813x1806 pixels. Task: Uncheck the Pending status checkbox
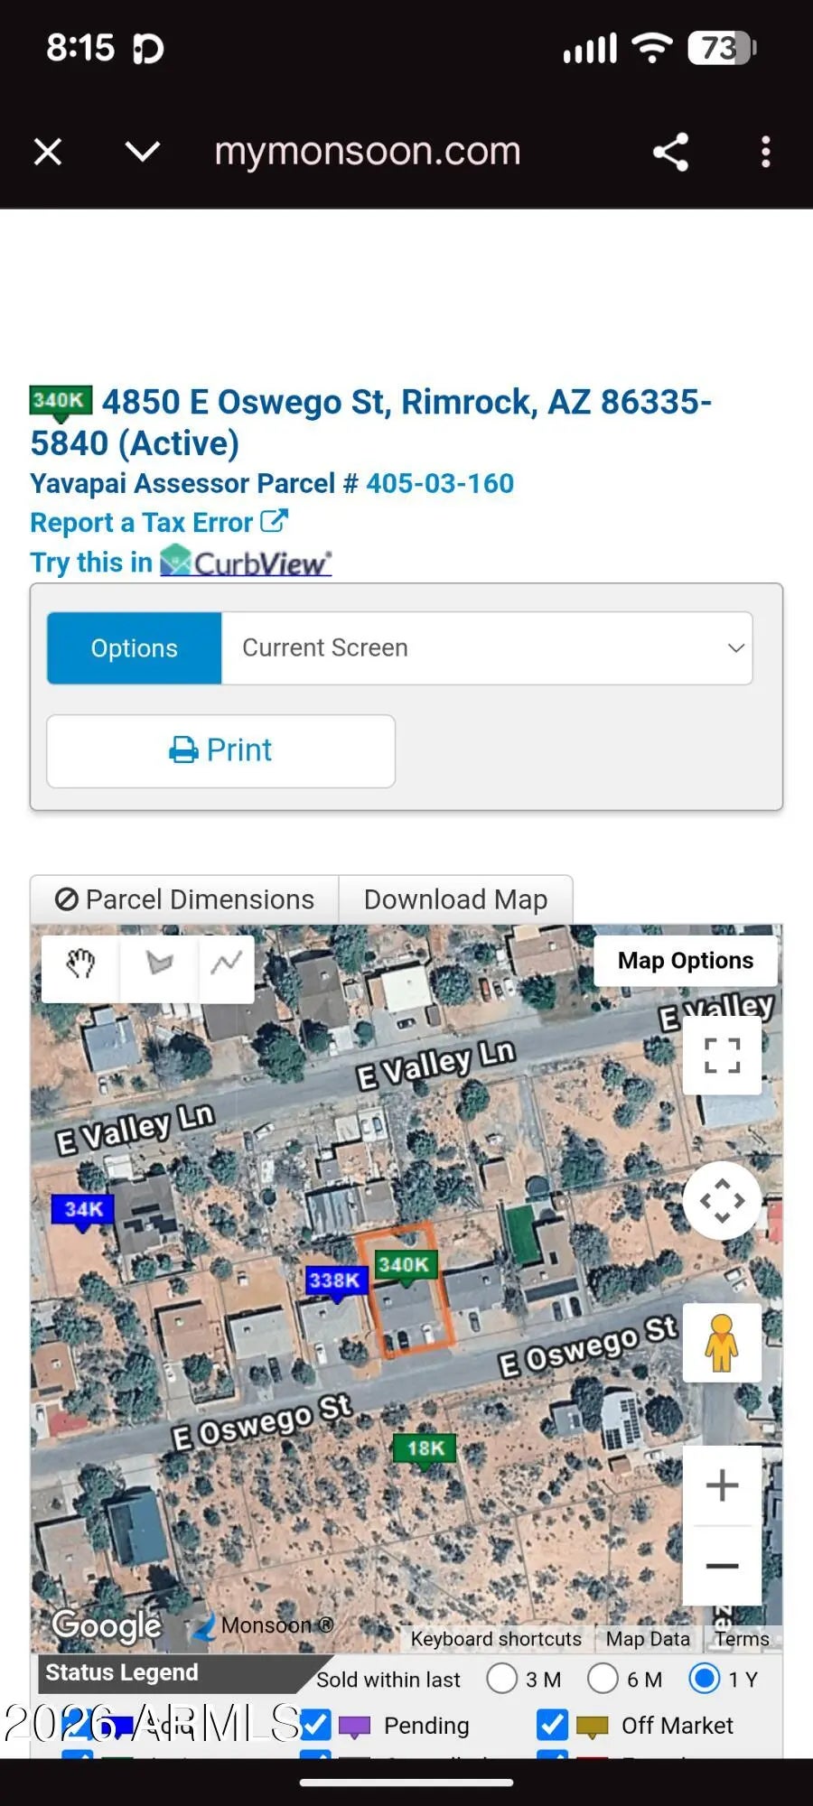[x=315, y=1725]
